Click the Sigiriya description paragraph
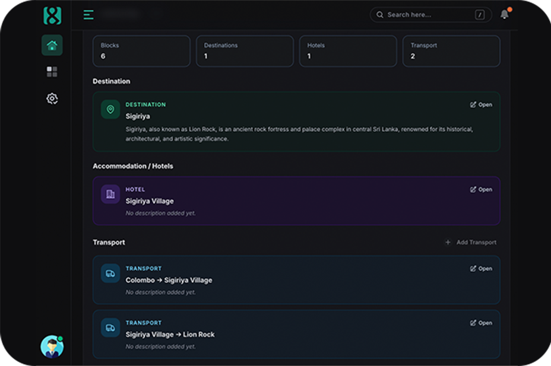Viewport: 551px width, 366px height. pyautogui.click(x=299, y=134)
